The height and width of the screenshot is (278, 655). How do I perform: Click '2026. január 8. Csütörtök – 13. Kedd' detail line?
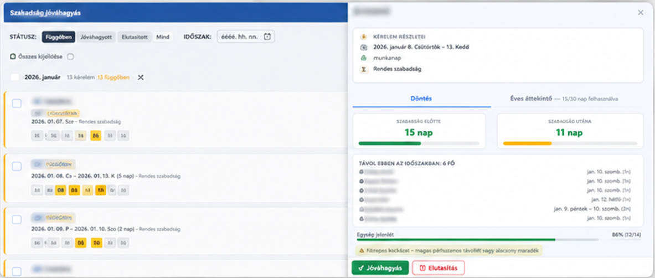[421, 47]
